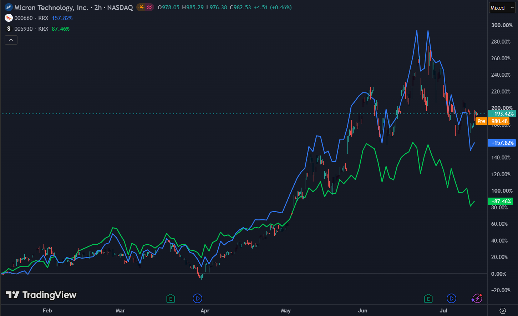The width and height of the screenshot is (518, 316).
Task: Click the 'NASDAQ' exchange label
Action: [x=120, y=7]
